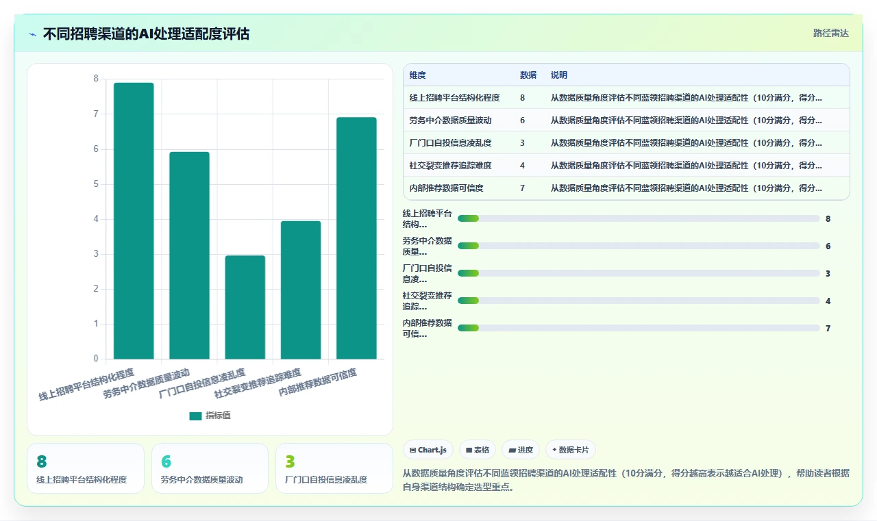Select table row 内部推荐数据可信度
Viewport: 877px width, 521px height.
[626, 188]
